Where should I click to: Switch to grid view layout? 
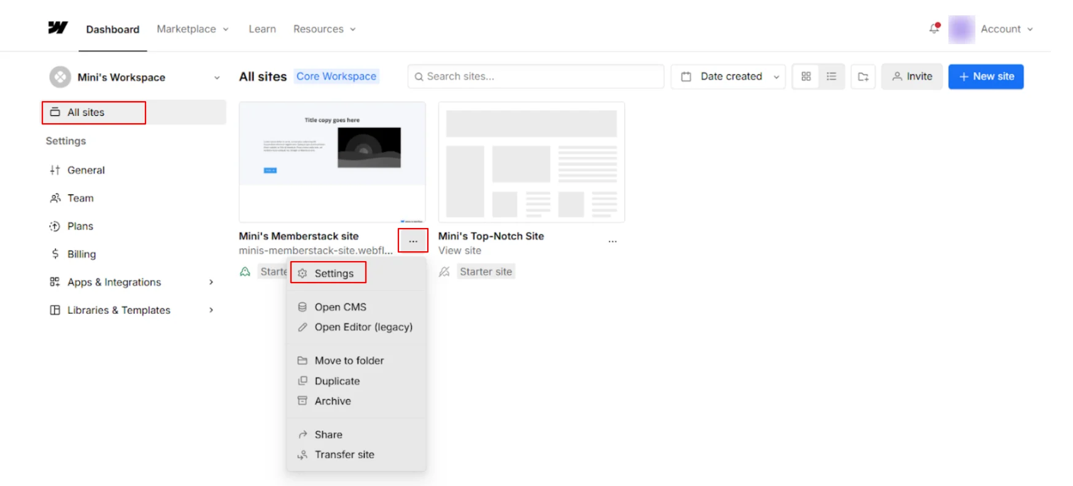(806, 77)
